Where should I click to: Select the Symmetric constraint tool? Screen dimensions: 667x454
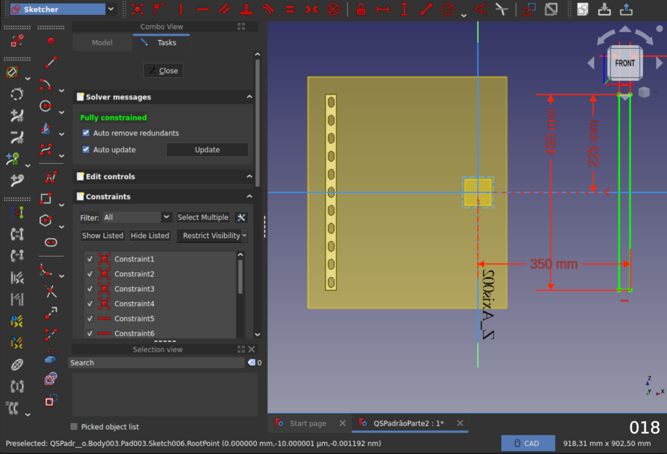(311, 9)
